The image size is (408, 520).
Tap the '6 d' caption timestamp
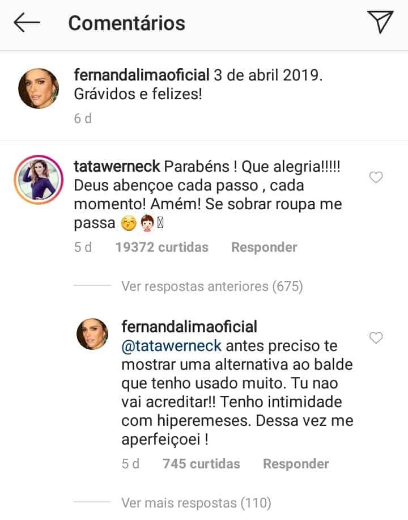82,119
